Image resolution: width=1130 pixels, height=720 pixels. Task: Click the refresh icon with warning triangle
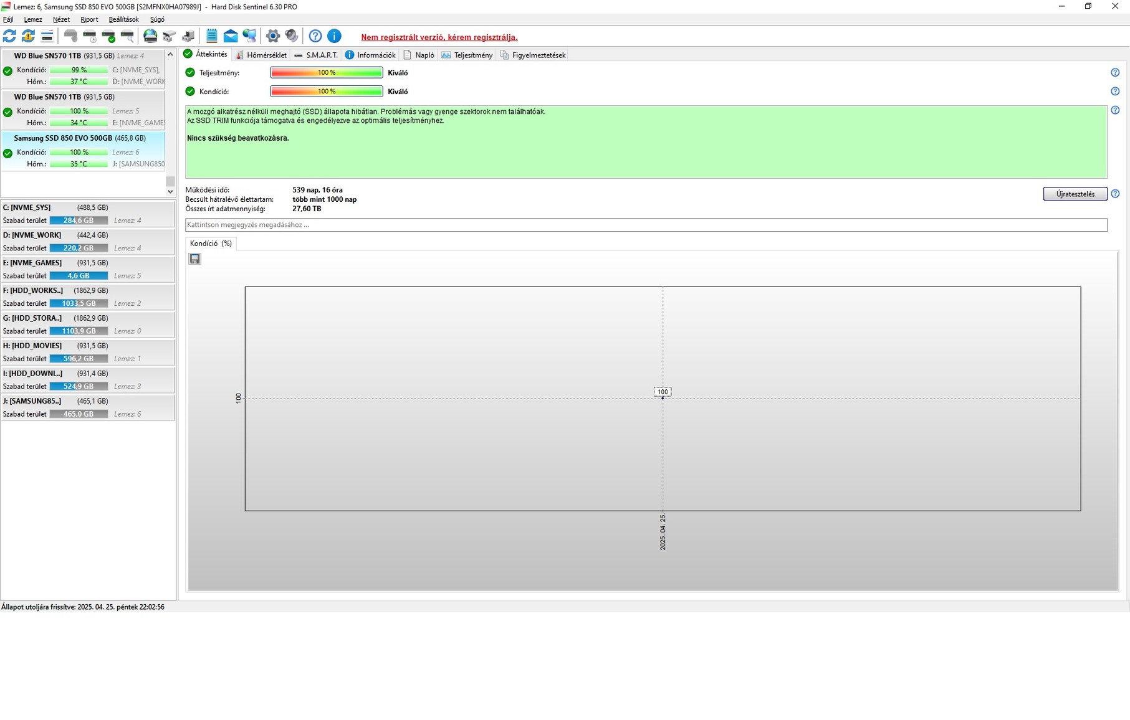(28, 36)
